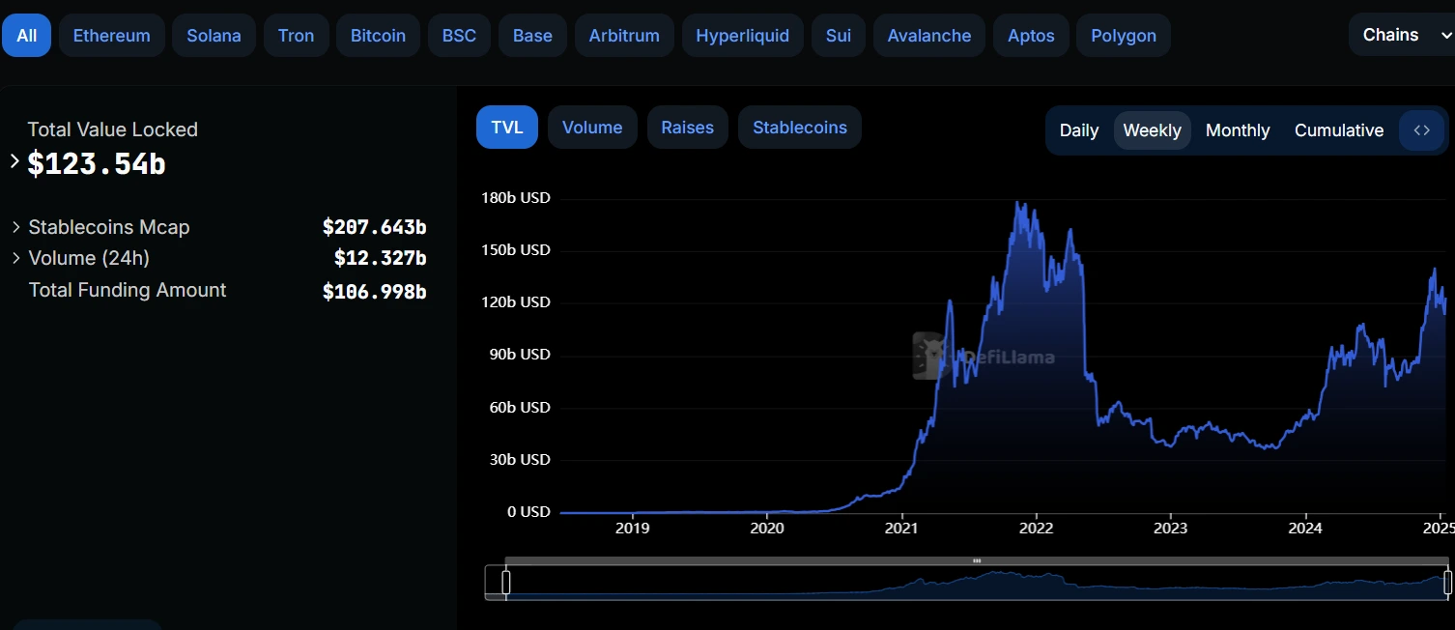The width and height of the screenshot is (1455, 630).
Task: Toggle the TVL chart series
Action: (x=507, y=128)
